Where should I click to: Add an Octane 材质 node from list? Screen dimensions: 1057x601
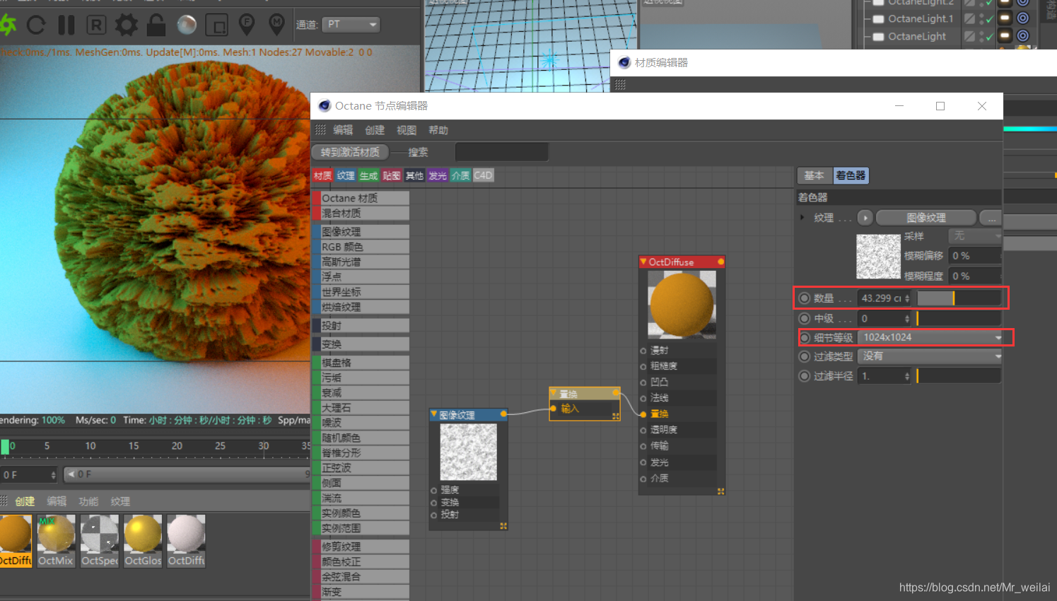click(x=361, y=198)
